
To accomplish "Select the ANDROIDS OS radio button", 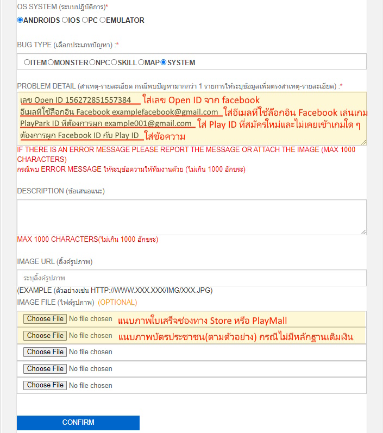I will [x=20, y=20].
